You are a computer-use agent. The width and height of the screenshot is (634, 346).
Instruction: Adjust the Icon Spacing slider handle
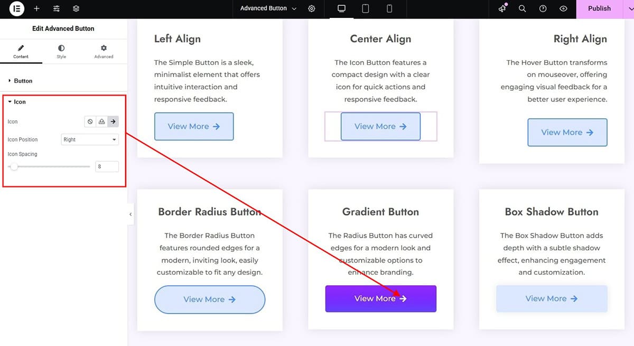coord(14,167)
